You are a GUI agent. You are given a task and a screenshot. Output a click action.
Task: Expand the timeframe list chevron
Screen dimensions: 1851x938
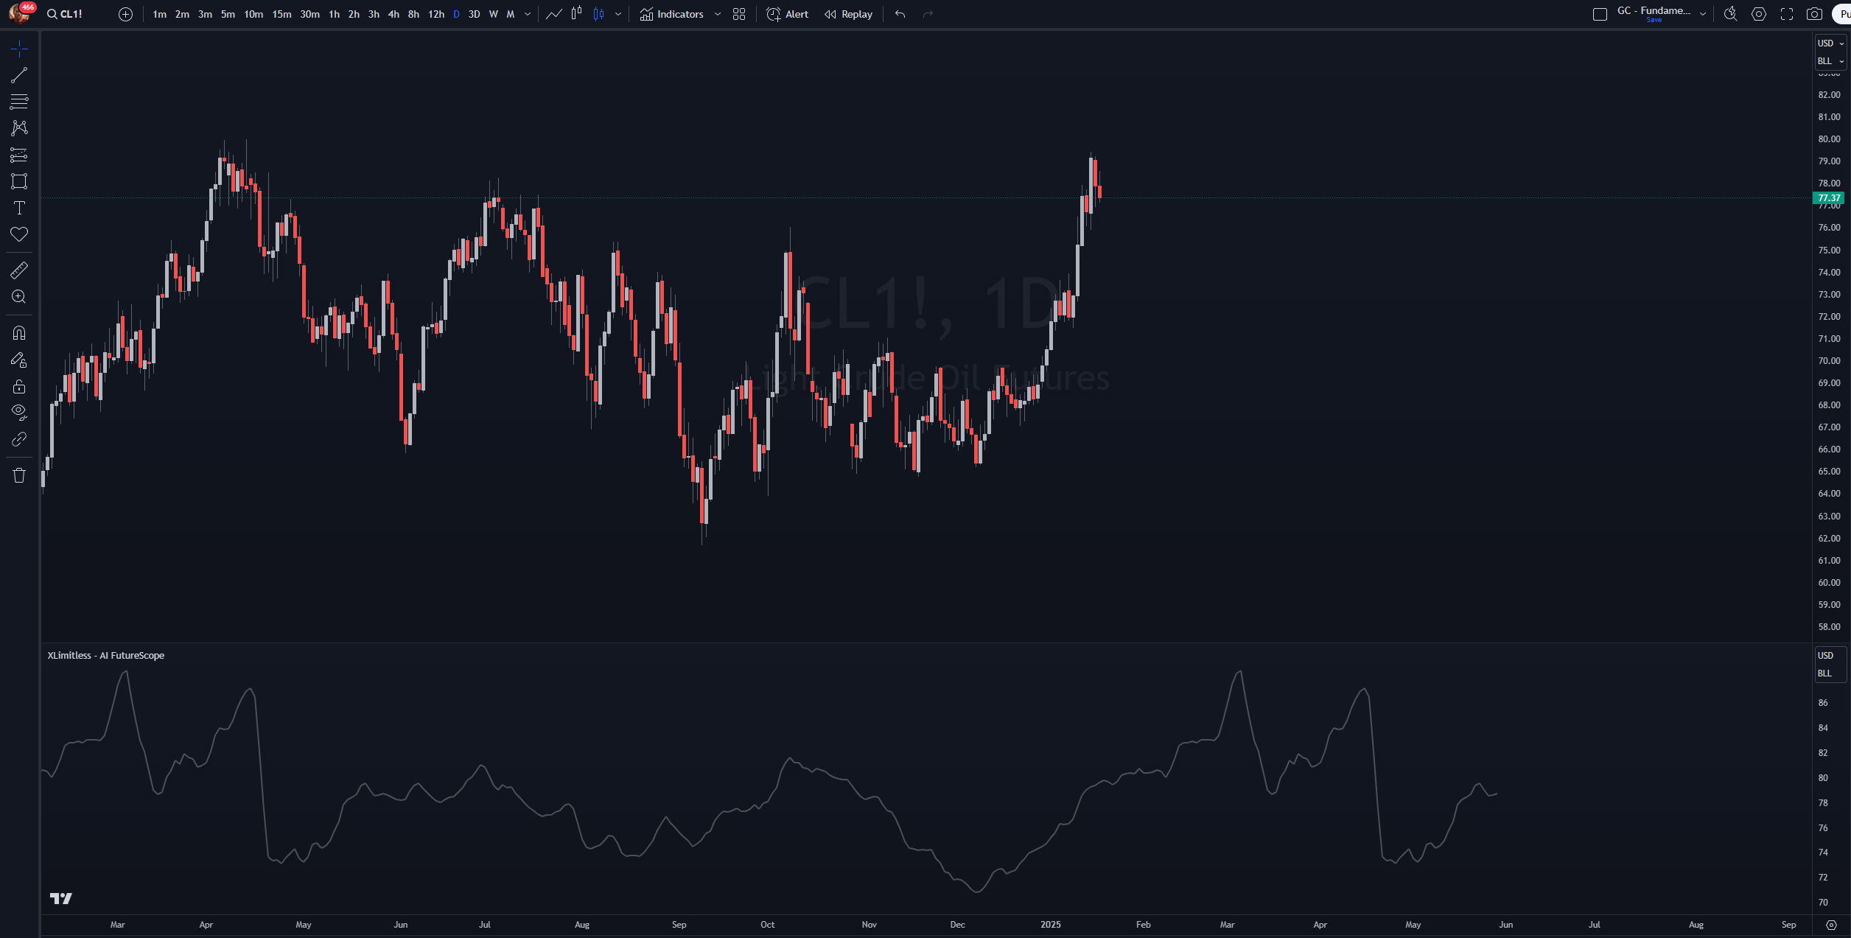tap(528, 14)
